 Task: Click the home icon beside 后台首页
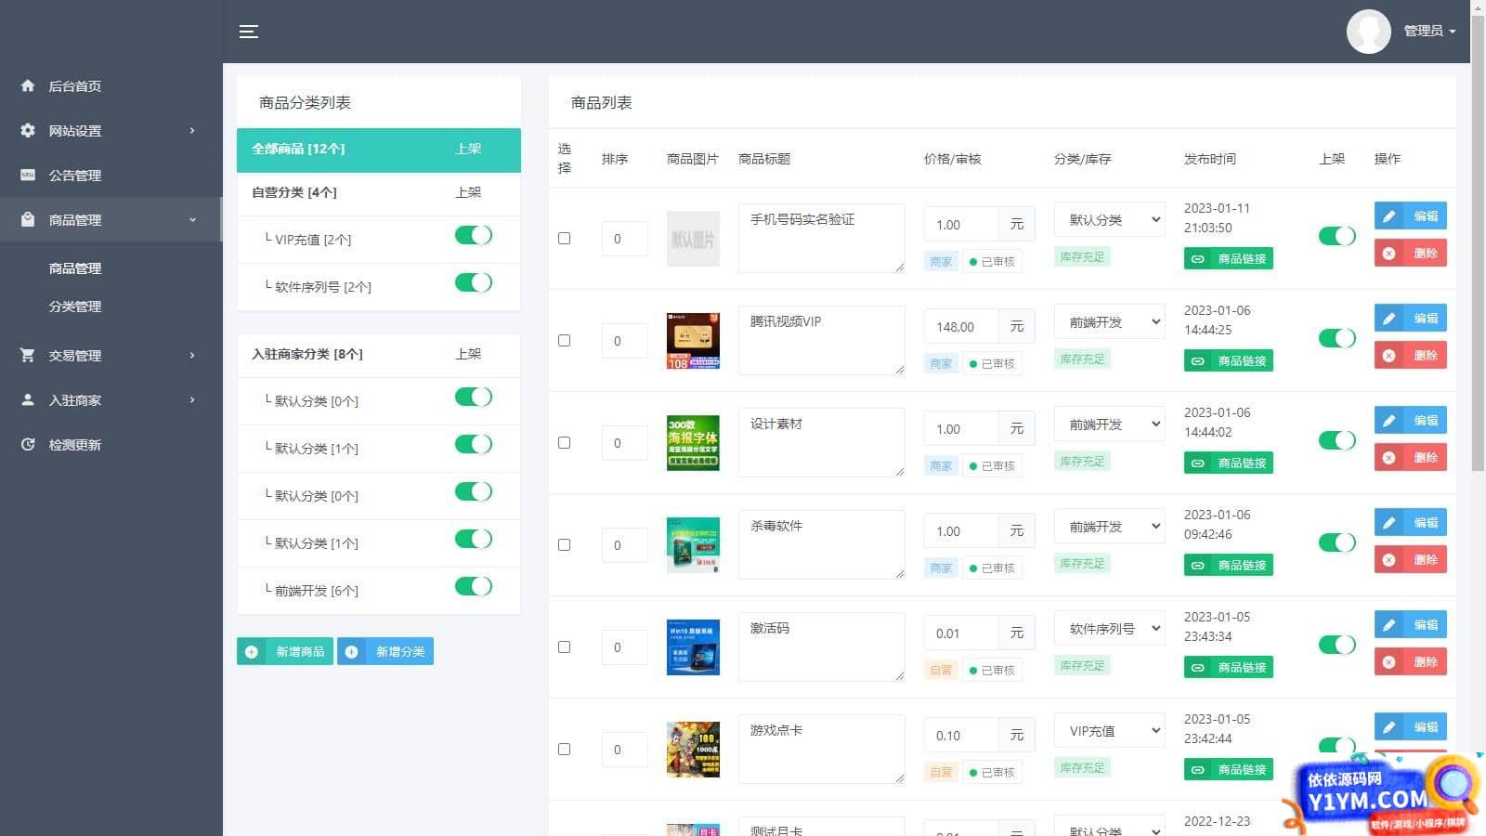(28, 85)
